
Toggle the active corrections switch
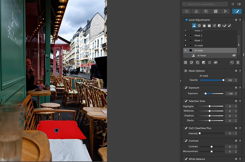[x=239, y=4]
